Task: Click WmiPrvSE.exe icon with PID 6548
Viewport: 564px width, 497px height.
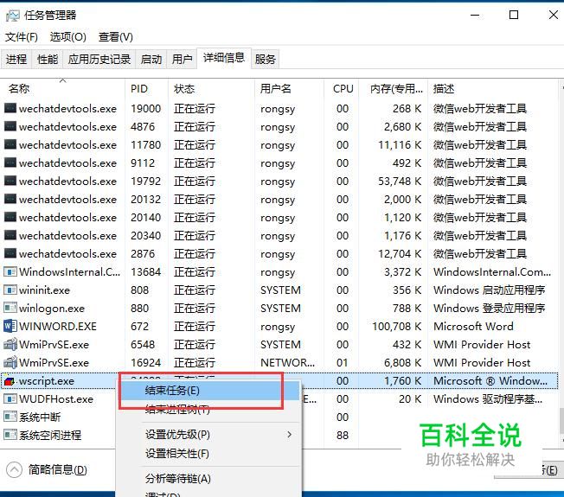Action: pos(10,344)
